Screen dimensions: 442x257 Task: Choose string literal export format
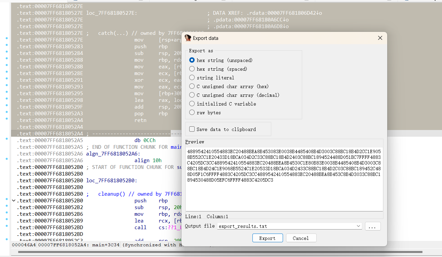click(192, 78)
